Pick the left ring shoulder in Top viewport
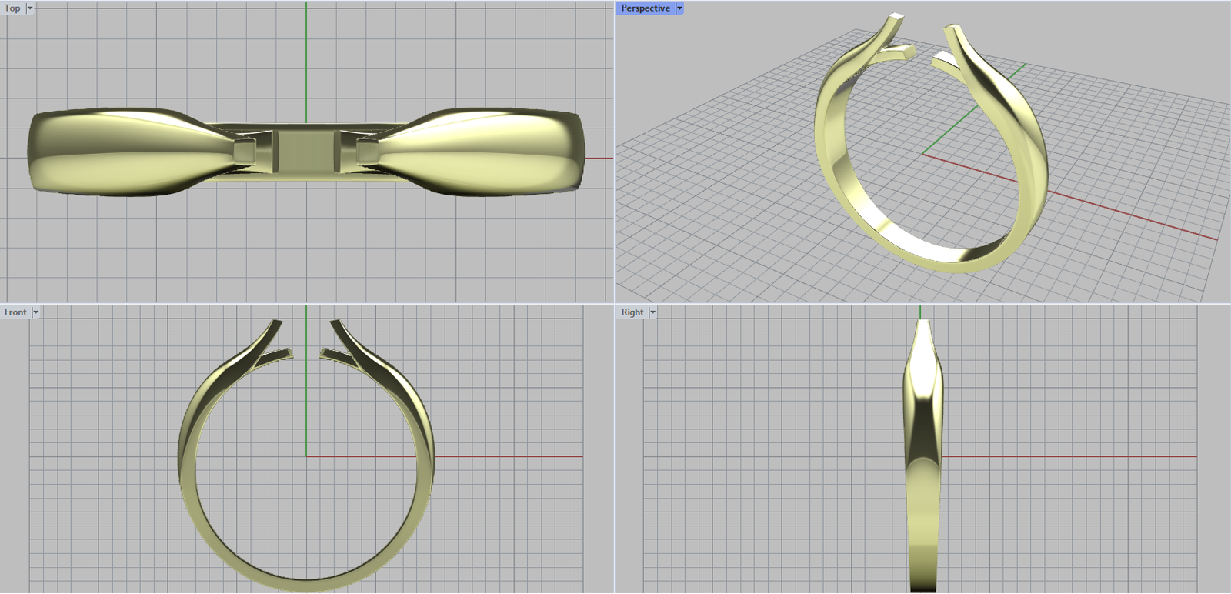The width and height of the screenshot is (1231, 594). click(x=115, y=151)
